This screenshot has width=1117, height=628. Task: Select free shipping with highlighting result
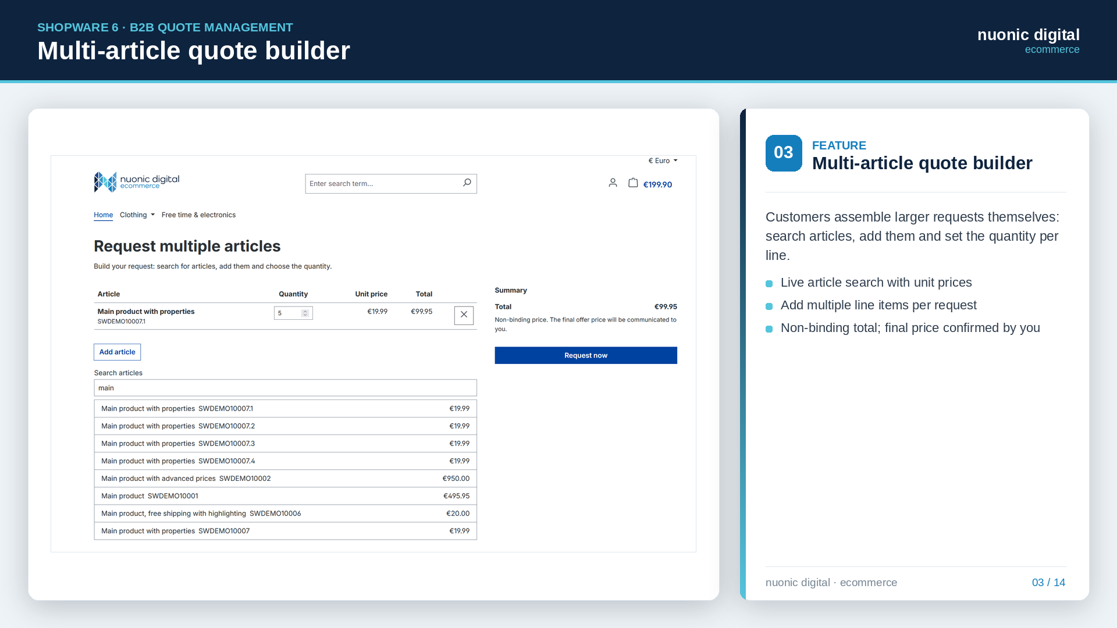285,513
